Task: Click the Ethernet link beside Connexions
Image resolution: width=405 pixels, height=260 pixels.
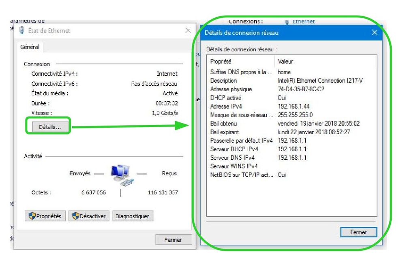Action: (x=304, y=21)
